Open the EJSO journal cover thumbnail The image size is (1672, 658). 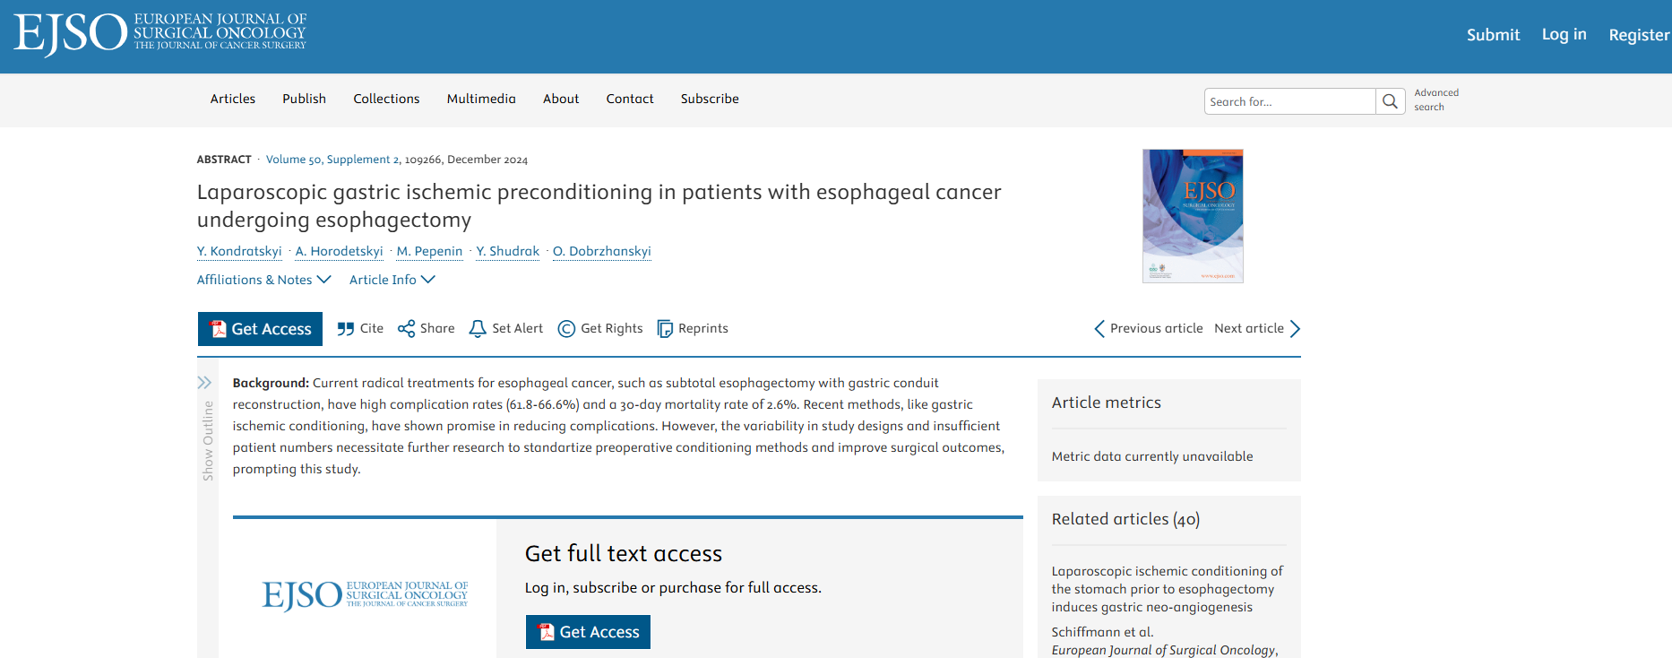click(x=1193, y=216)
